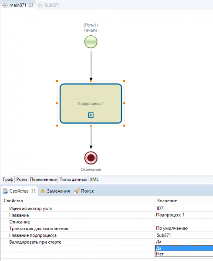Image resolution: width=213 pixels, height=261 pixels.
Task: Click the Sub871 subprocess name value
Action: (184, 235)
